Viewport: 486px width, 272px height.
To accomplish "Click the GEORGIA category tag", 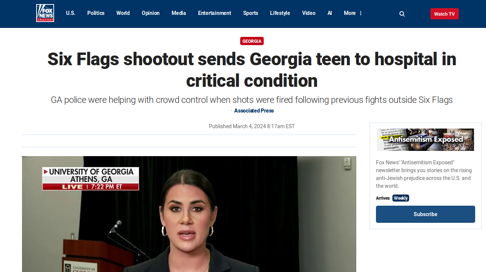I will click(x=252, y=41).
